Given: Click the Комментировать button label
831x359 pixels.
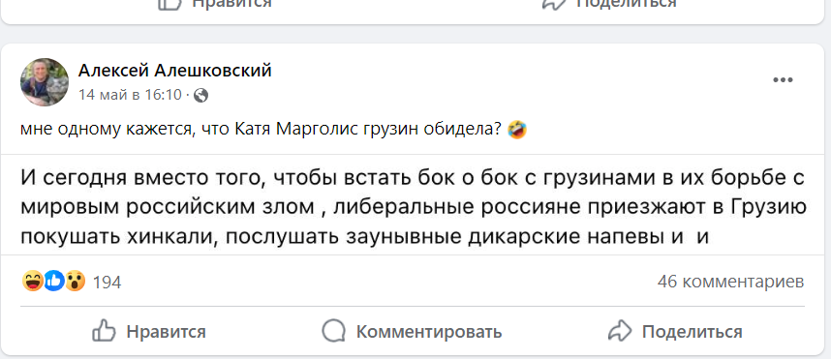Looking at the screenshot, I should [x=429, y=332].
